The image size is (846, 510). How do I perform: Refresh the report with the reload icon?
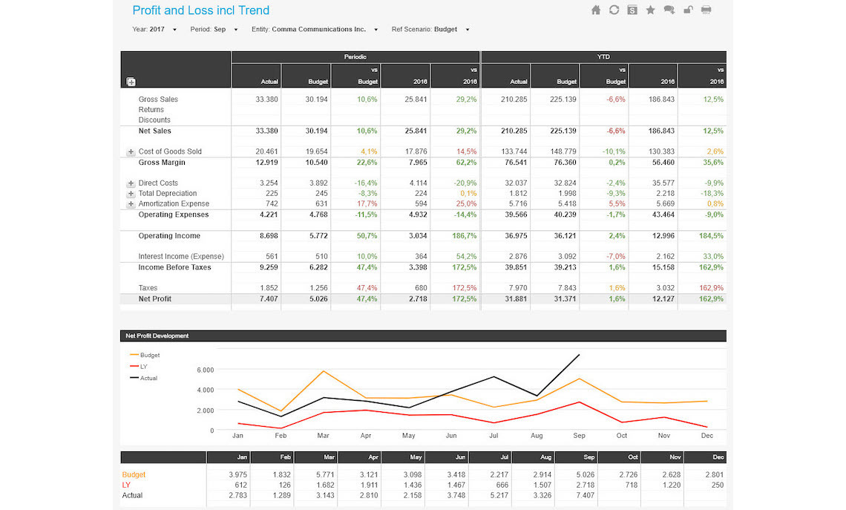[x=614, y=10]
